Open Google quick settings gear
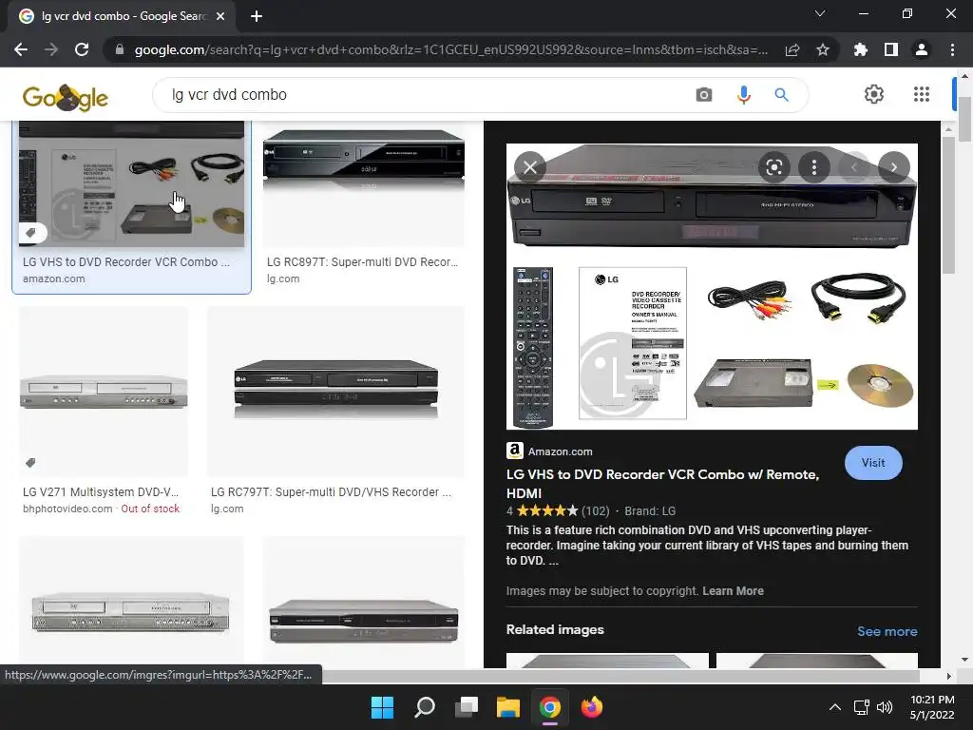Screen dimensions: 973x730 (874, 94)
